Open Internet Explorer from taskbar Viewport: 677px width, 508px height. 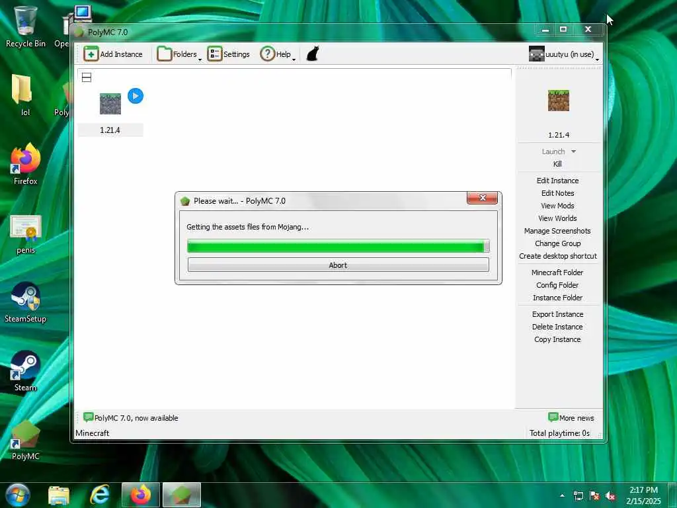[99, 495]
